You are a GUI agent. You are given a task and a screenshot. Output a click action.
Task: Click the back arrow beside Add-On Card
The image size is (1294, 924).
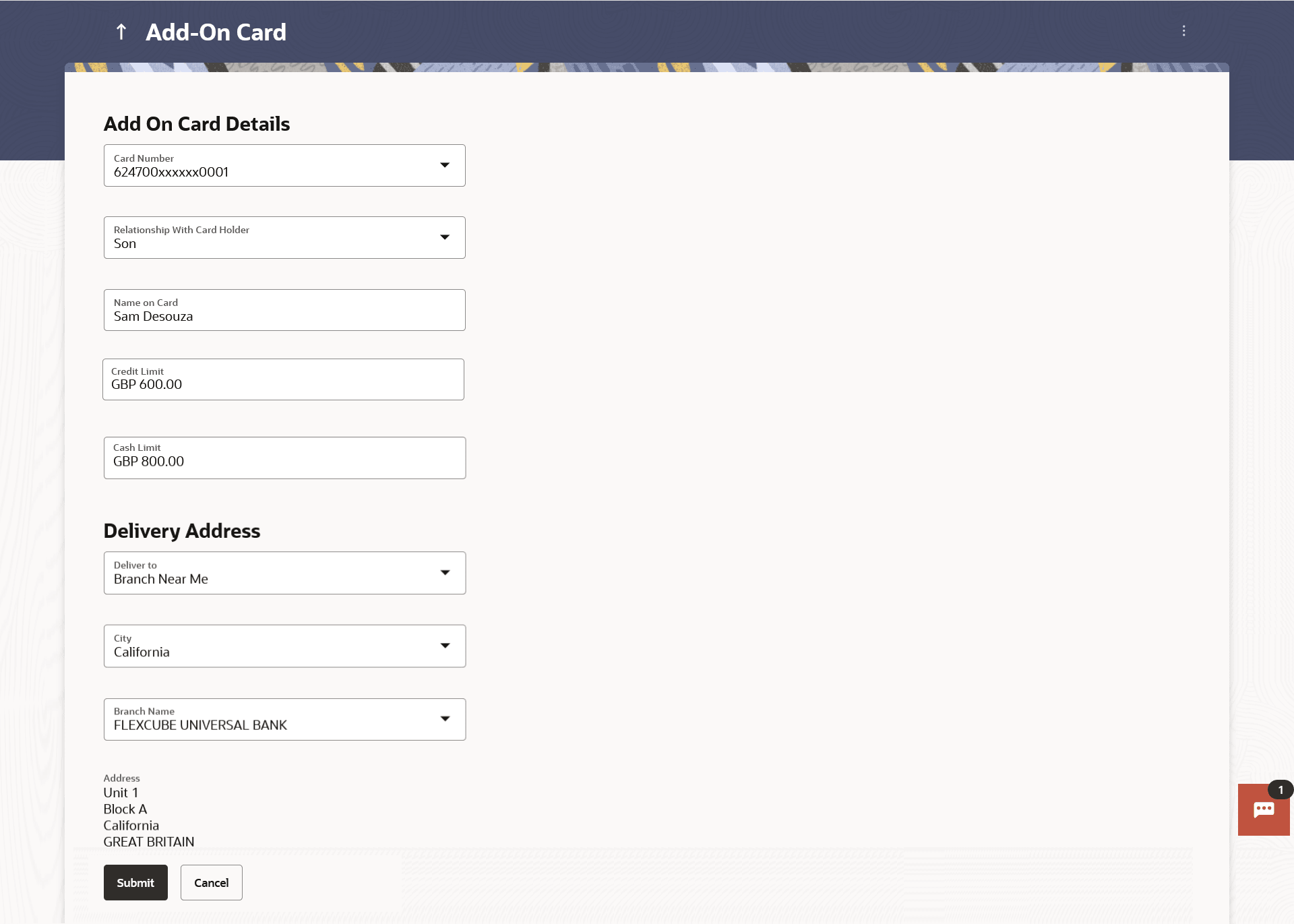point(121,32)
